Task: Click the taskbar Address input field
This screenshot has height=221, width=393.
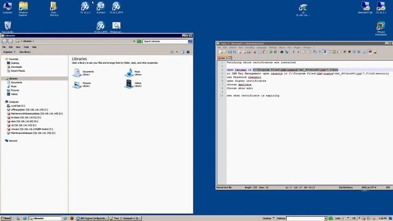Action: pyautogui.click(x=305, y=219)
